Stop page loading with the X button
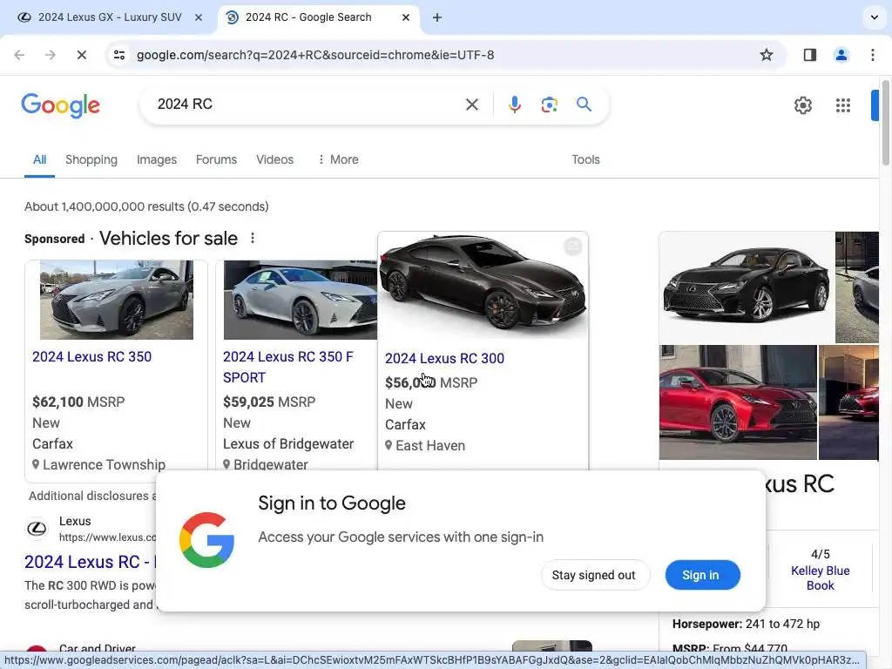 81,55
